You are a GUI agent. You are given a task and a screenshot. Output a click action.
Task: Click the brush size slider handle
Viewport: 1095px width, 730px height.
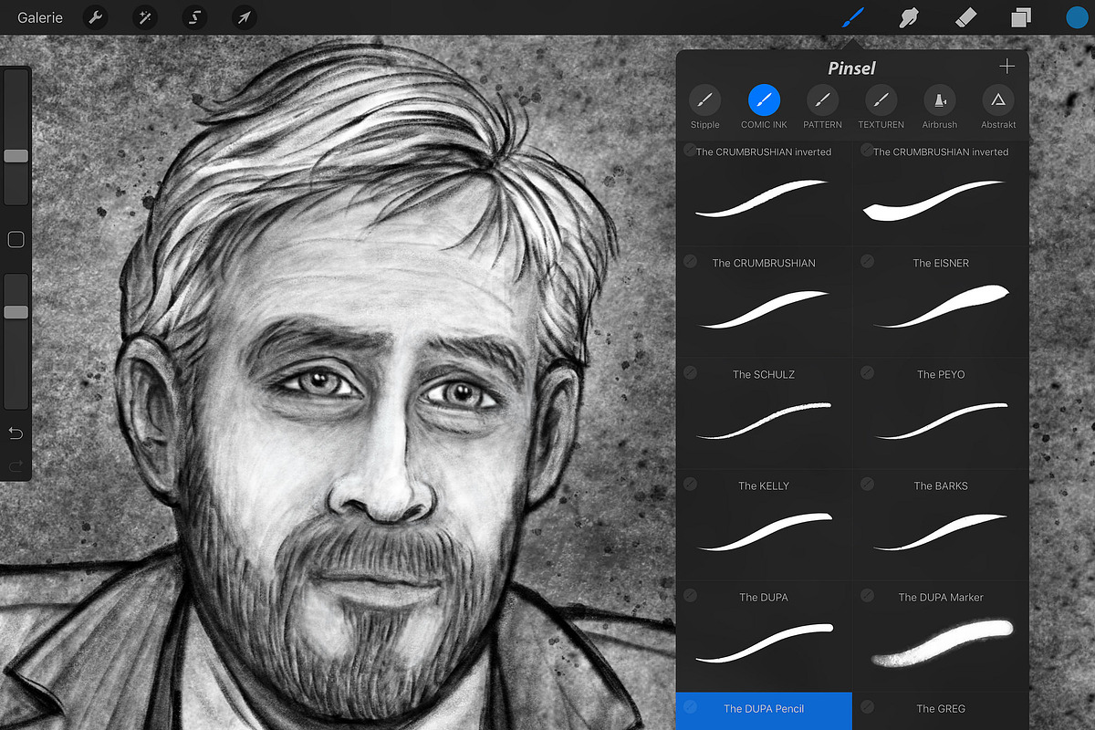point(16,156)
